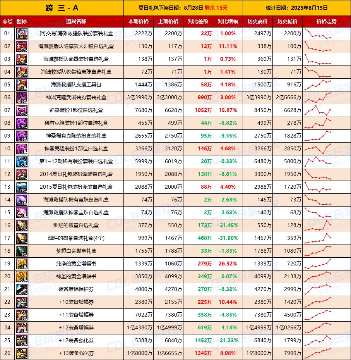Click the 序号 column header
Screen dimensions: 351x360
[7, 22]
